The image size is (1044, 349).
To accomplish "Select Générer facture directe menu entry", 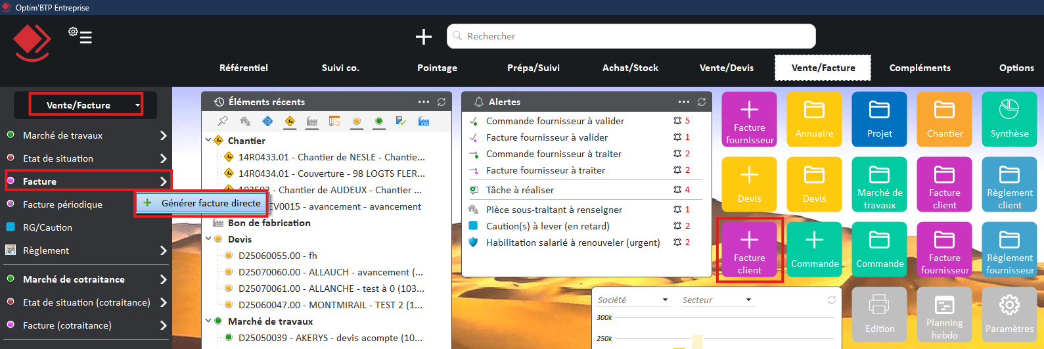I will coord(210,203).
